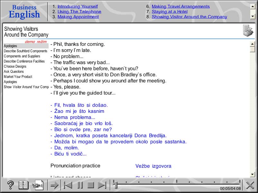
Task: Skip to the next audio track
Action: pyautogui.click(x=103, y=185)
